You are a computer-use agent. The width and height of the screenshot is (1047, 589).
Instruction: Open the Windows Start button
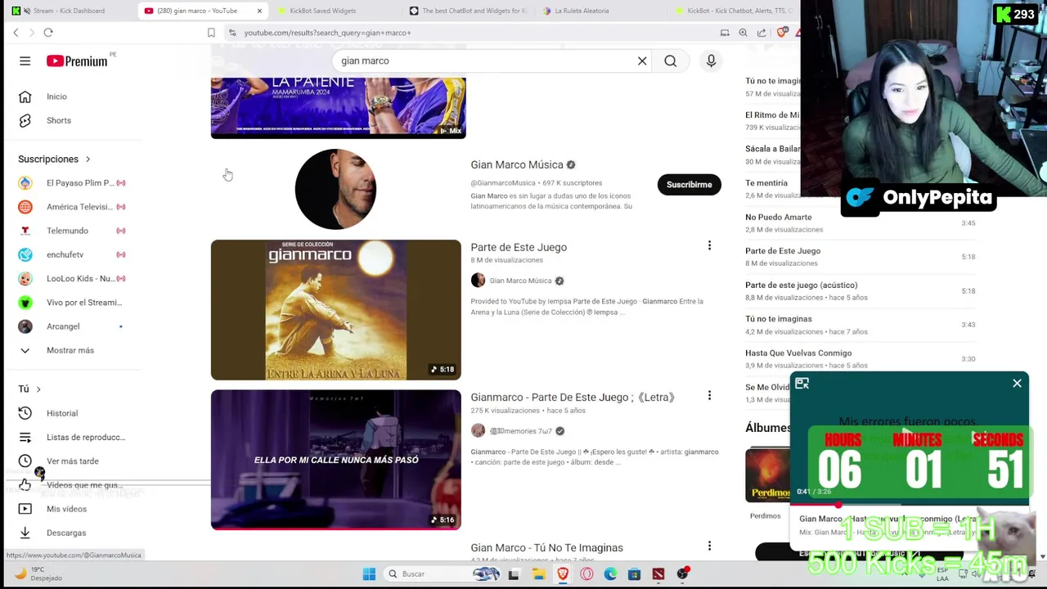(369, 573)
